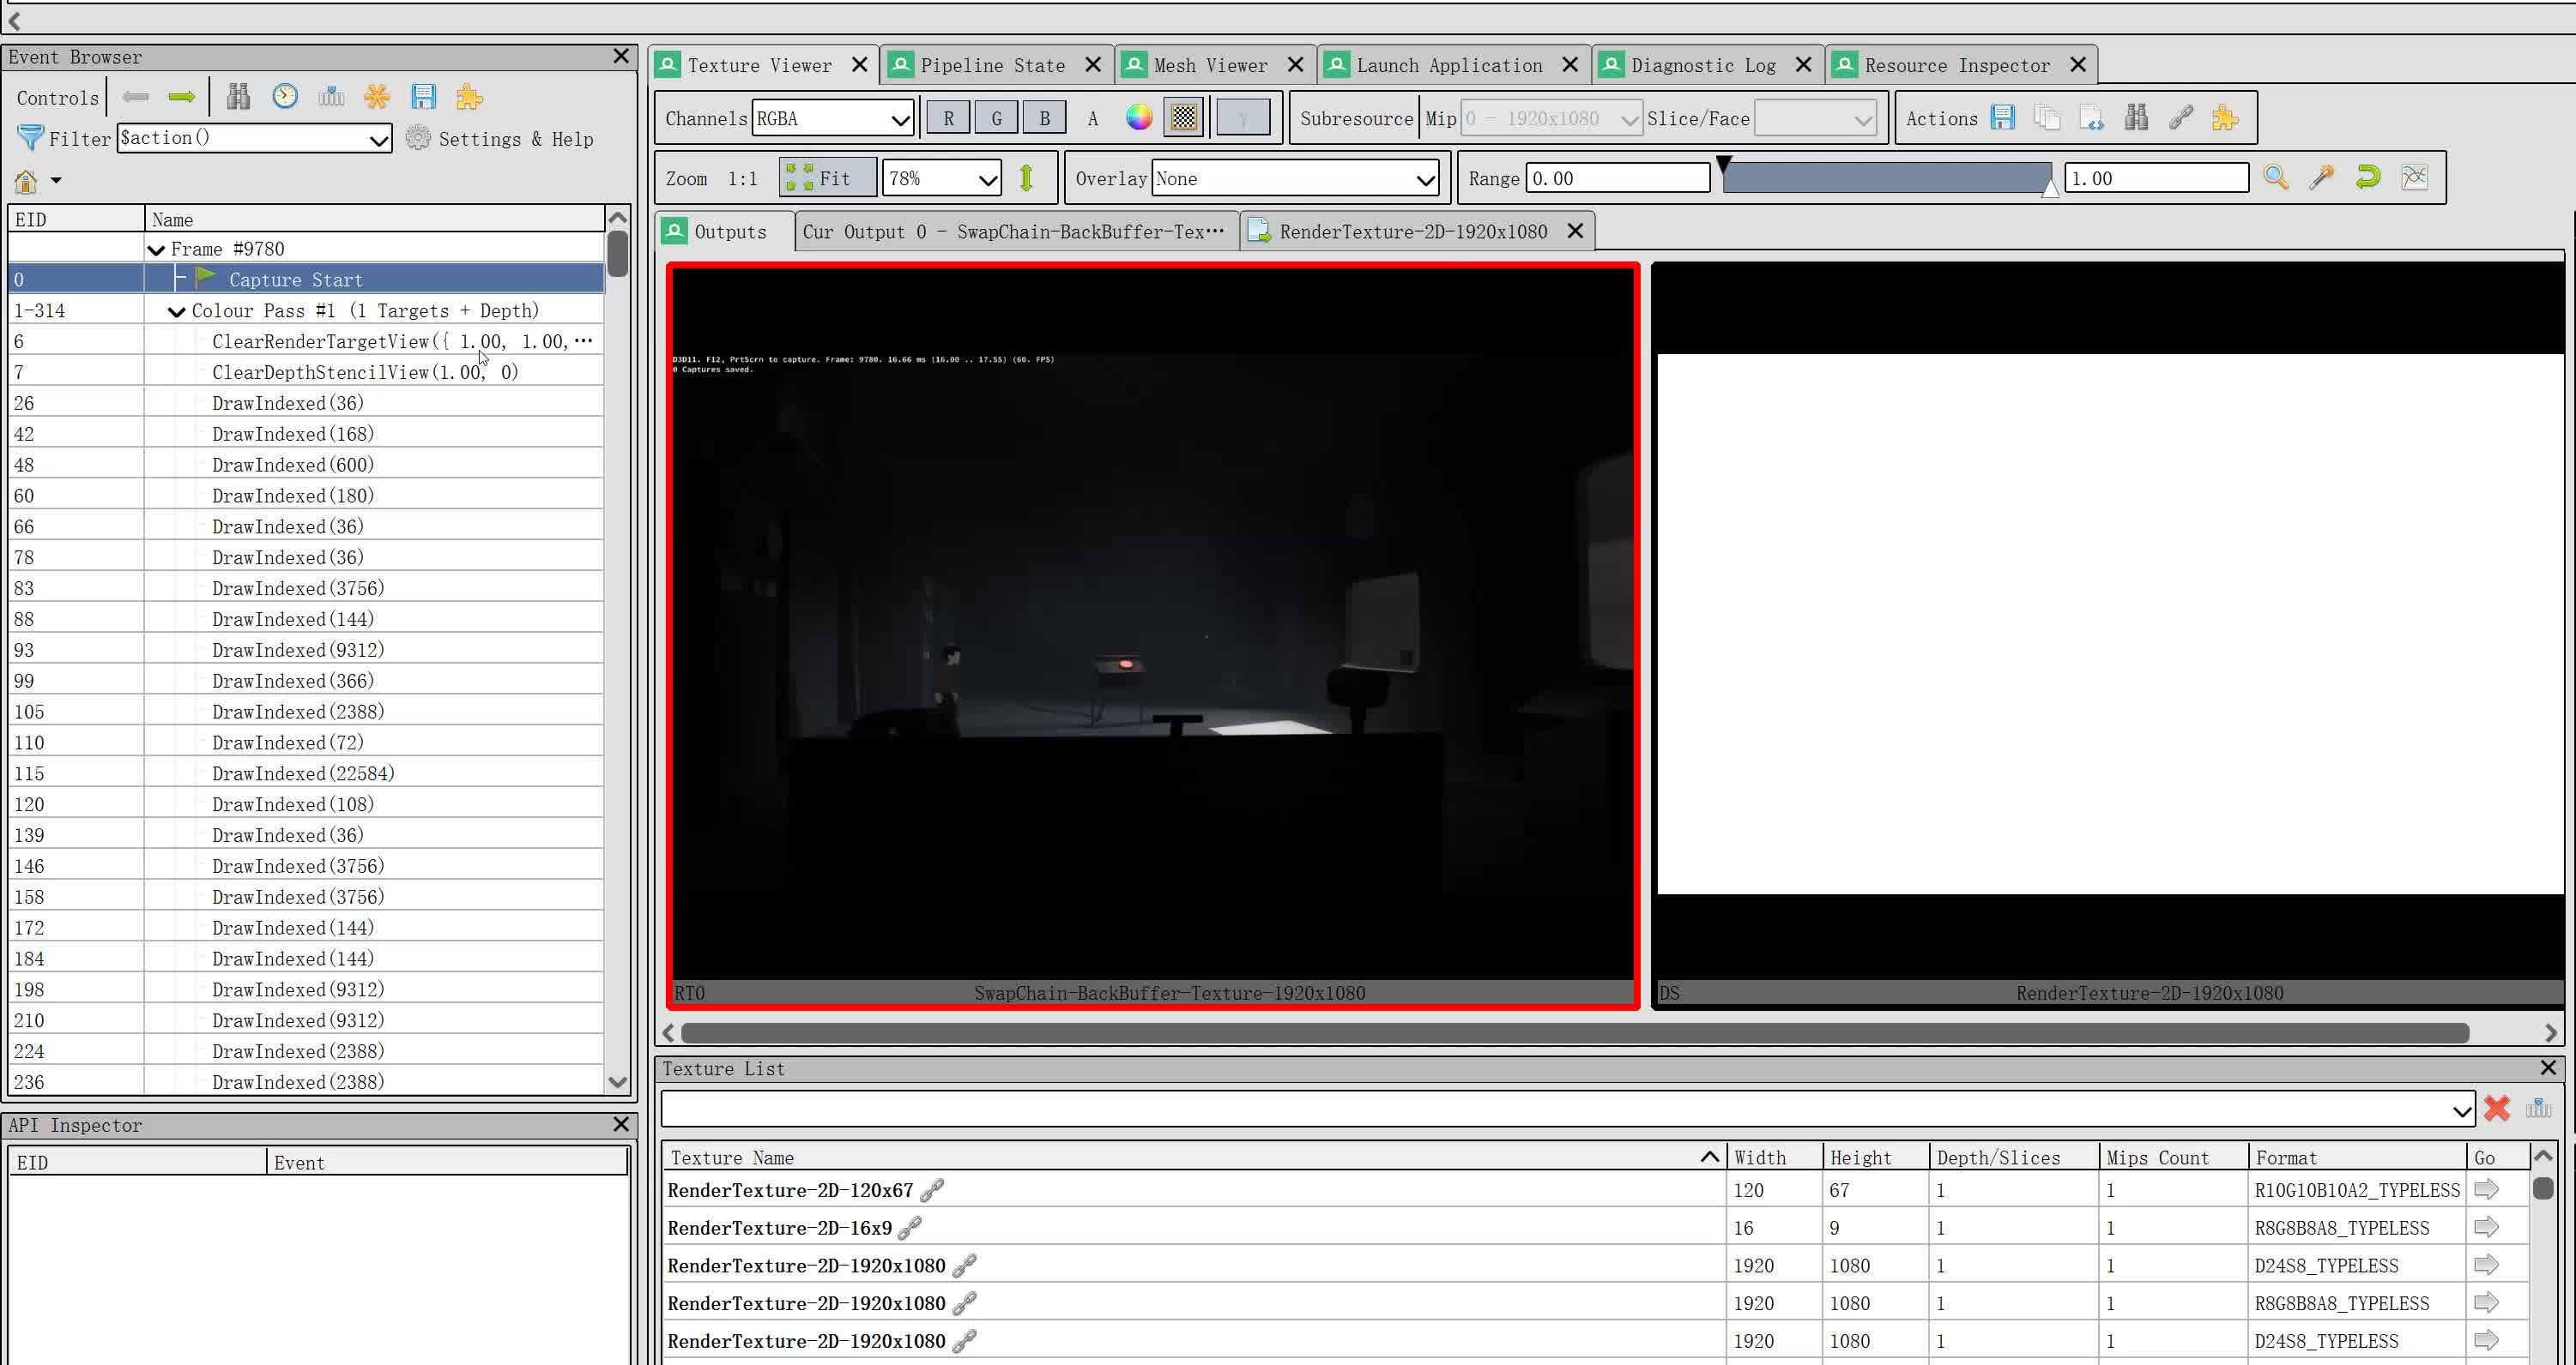Click the find binoculars in Event Browser

coord(238,97)
